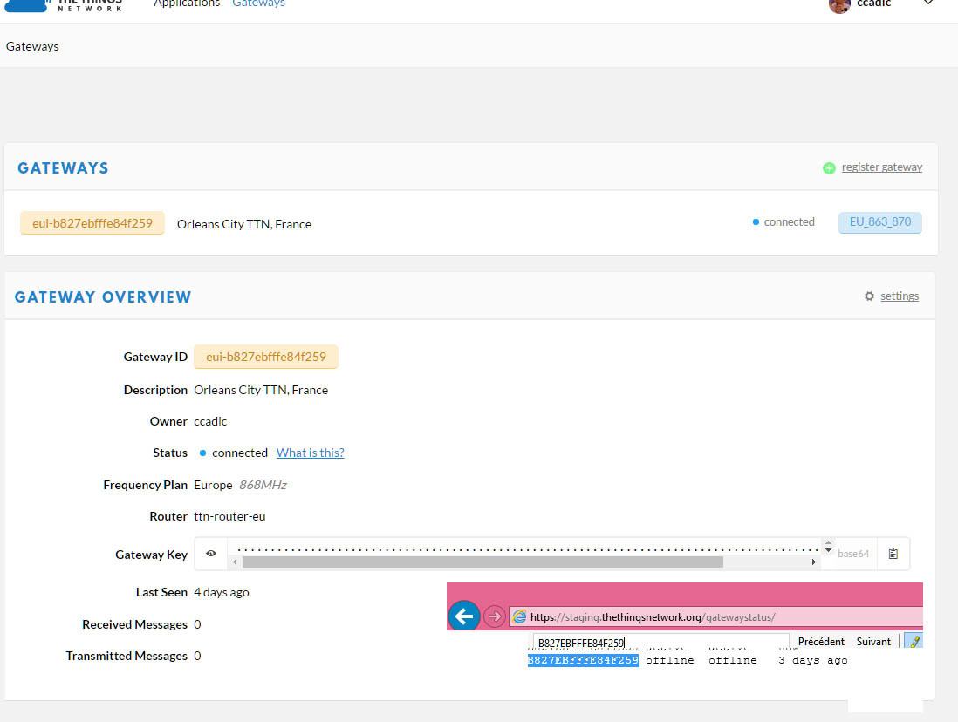Select eui-b827ebfffe84f259 badge in the gateways list
The width and height of the screenshot is (958, 722).
[92, 223]
